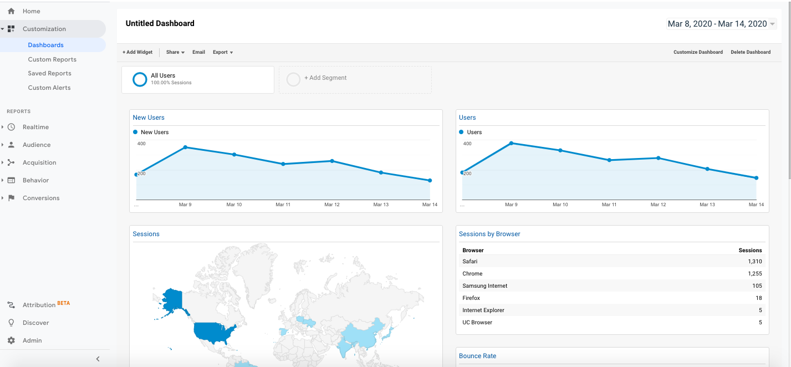Click the Realtime clock icon

[x=11, y=127]
